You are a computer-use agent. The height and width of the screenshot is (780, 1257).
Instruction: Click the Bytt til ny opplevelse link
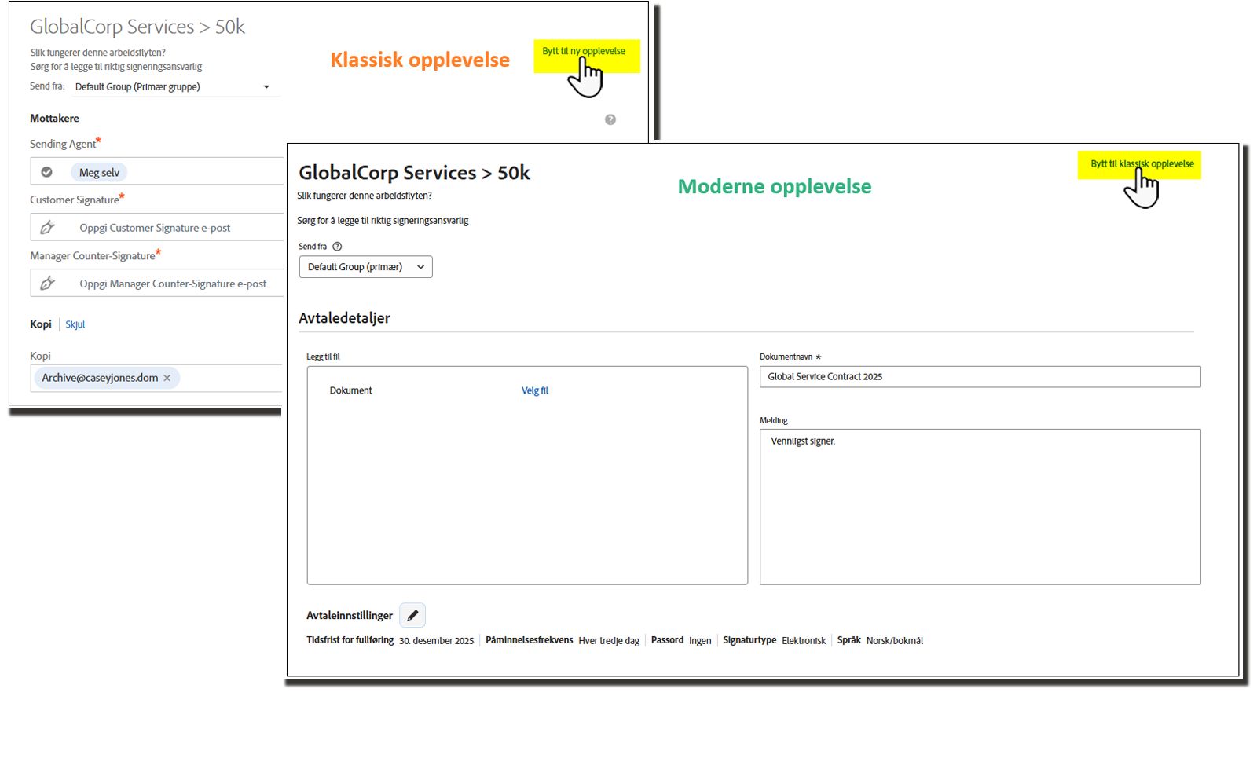(x=584, y=51)
